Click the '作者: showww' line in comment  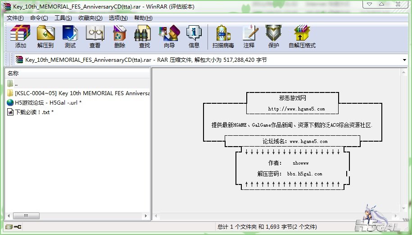point(288,163)
